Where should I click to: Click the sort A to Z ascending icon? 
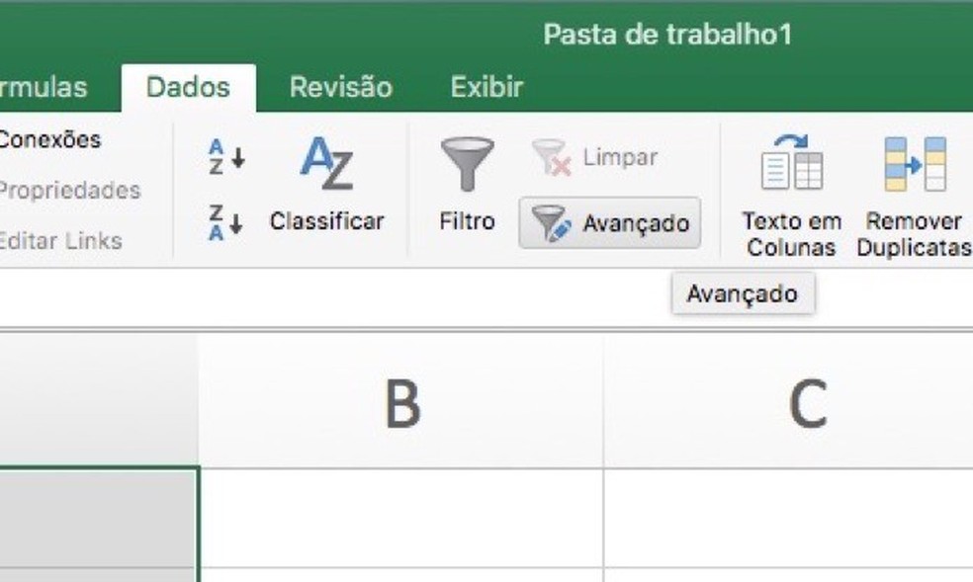click(226, 156)
